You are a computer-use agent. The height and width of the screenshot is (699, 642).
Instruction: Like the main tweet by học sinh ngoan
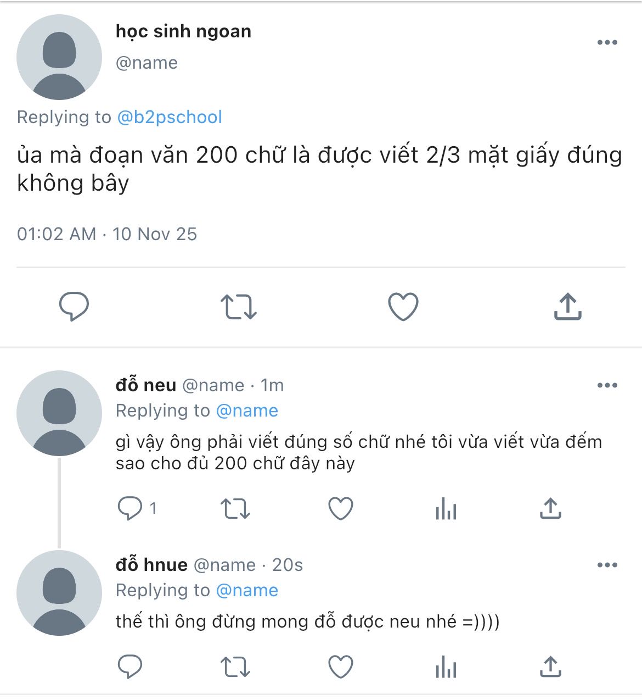click(403, 307)
